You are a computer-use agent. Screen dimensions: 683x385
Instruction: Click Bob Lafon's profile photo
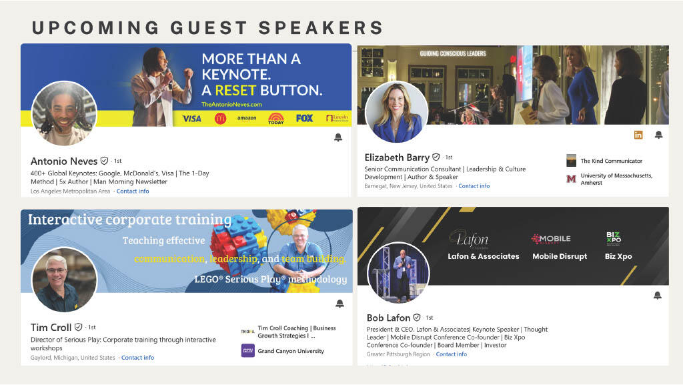tap(398, 272)
